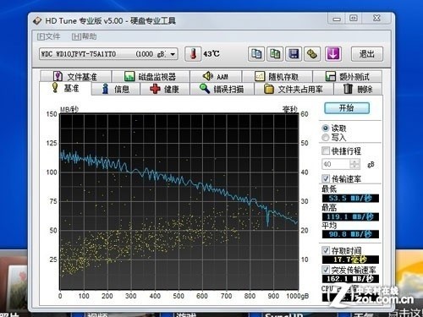Save screenshot with floppy disk icon
Screen dimensions: 423x317
tap(294, 53)
